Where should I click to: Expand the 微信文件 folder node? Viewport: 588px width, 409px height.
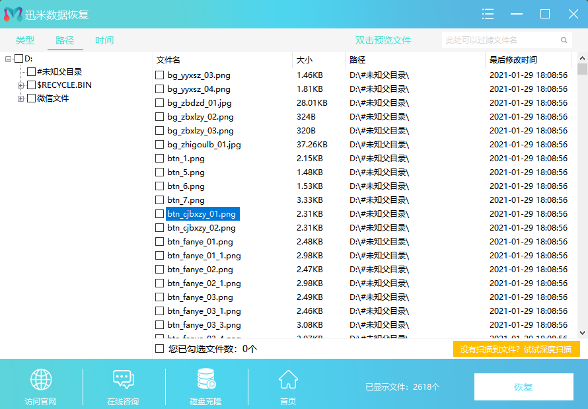click(x=21, y=98)
